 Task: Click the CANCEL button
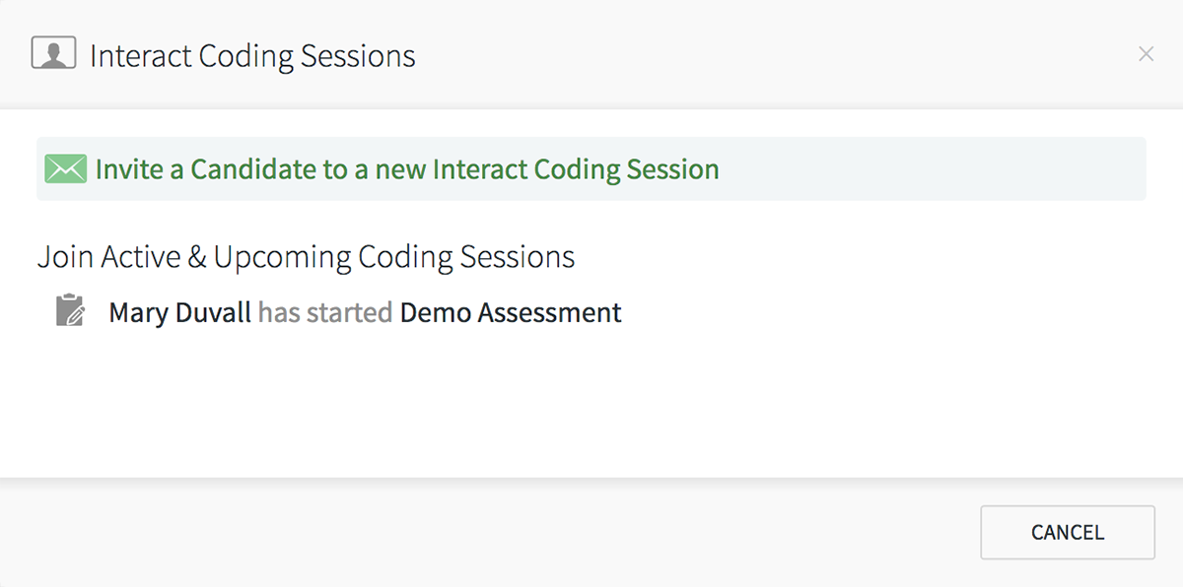click(x=1068, y=533)
